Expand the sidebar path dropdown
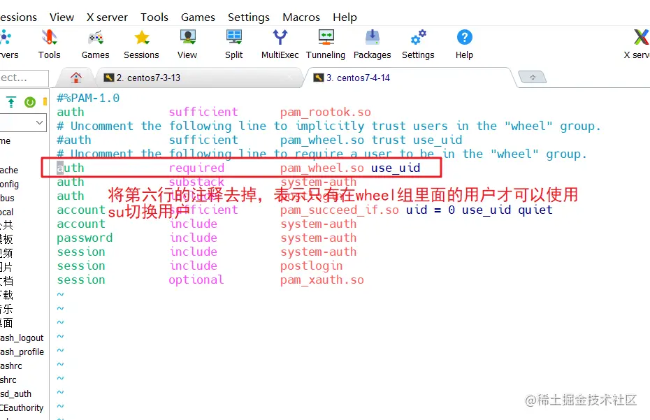650x420 pixels. pos(39,123)
